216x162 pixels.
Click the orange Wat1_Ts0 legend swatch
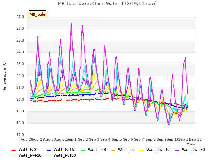[x=113, y=150]
